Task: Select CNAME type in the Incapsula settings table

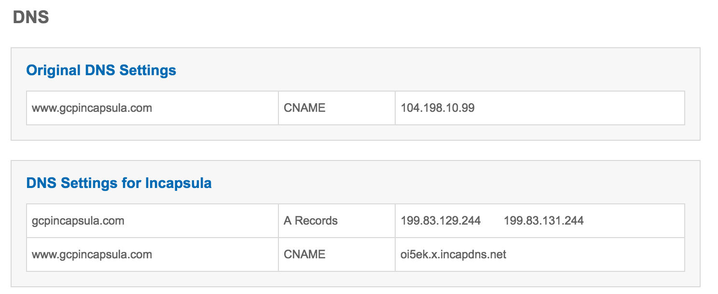Action: [304, 254]
